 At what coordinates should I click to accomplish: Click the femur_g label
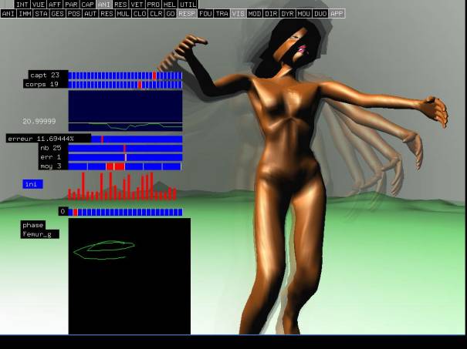tap(39, 233)
